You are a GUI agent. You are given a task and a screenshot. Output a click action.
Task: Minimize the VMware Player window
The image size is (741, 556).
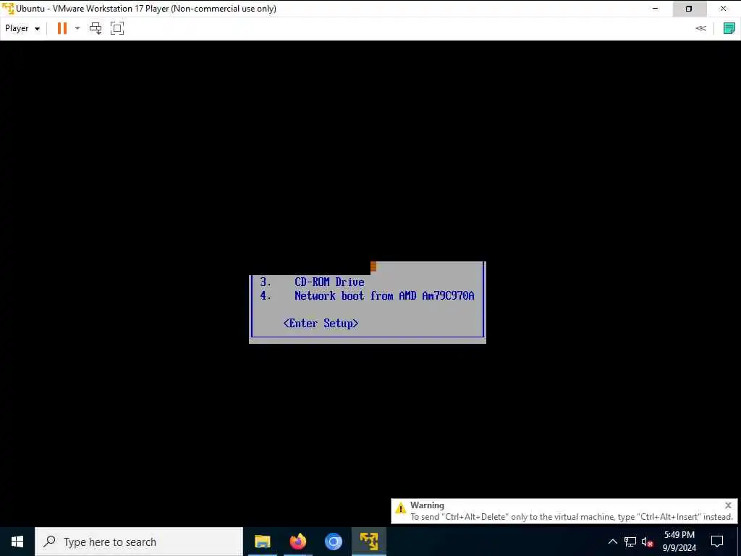pos(655,9)
